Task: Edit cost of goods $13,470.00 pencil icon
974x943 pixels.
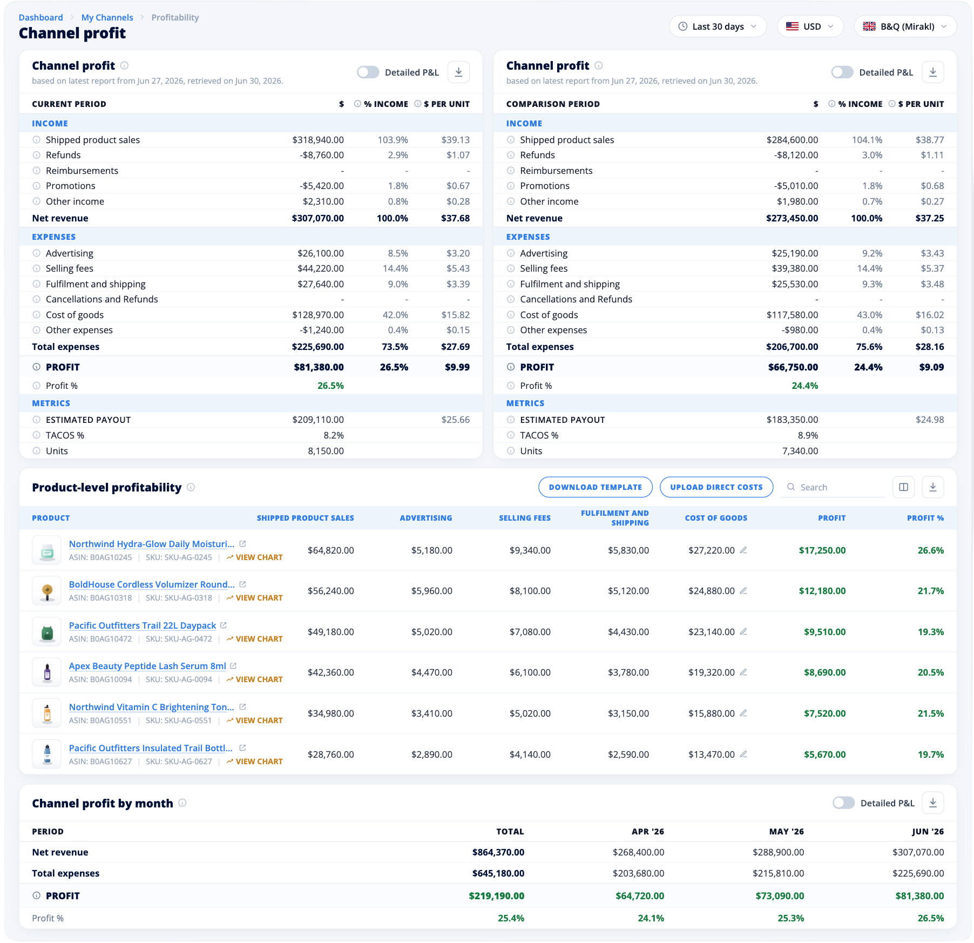Action: 743,755
